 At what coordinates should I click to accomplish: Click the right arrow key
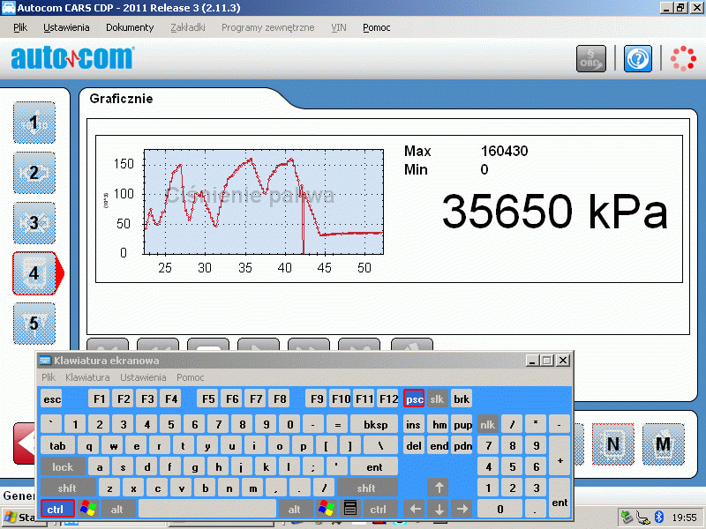tap(462, 509)
